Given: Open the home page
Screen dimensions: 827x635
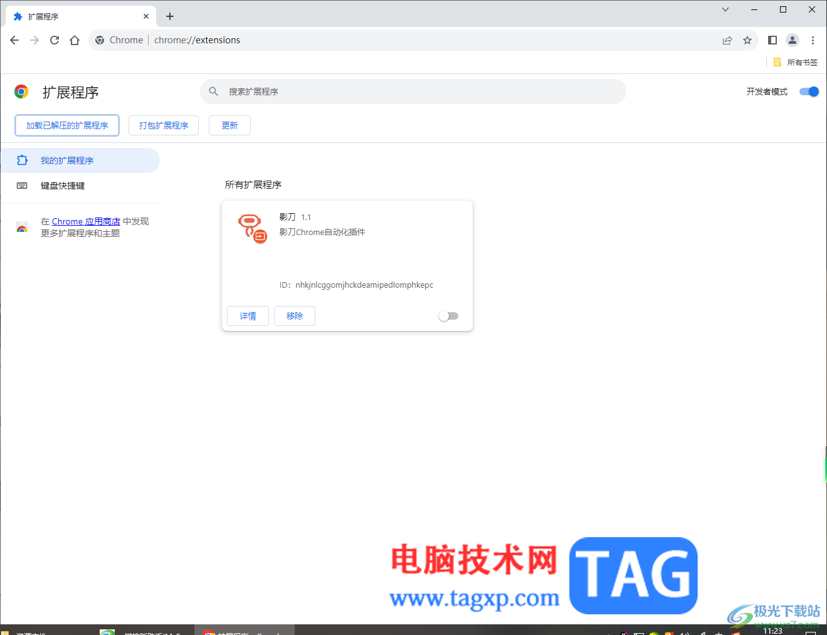Looking at the screenshot, I should pyautogui.click(x=75, y=40).
